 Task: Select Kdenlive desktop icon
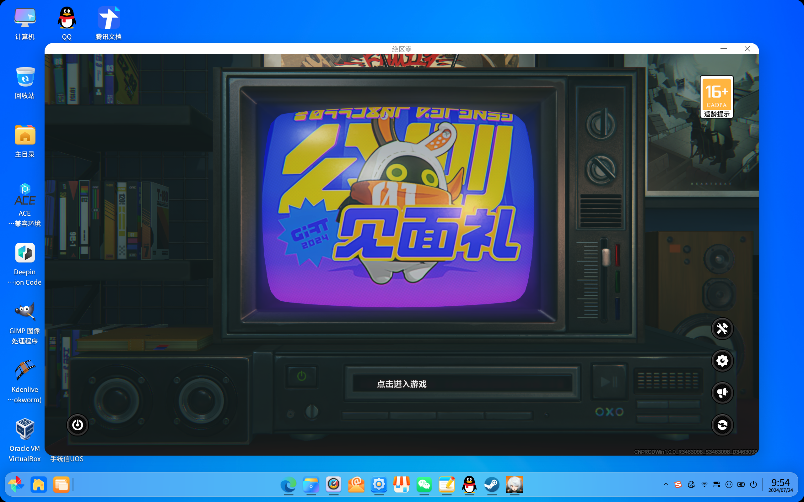pos(25,382)
